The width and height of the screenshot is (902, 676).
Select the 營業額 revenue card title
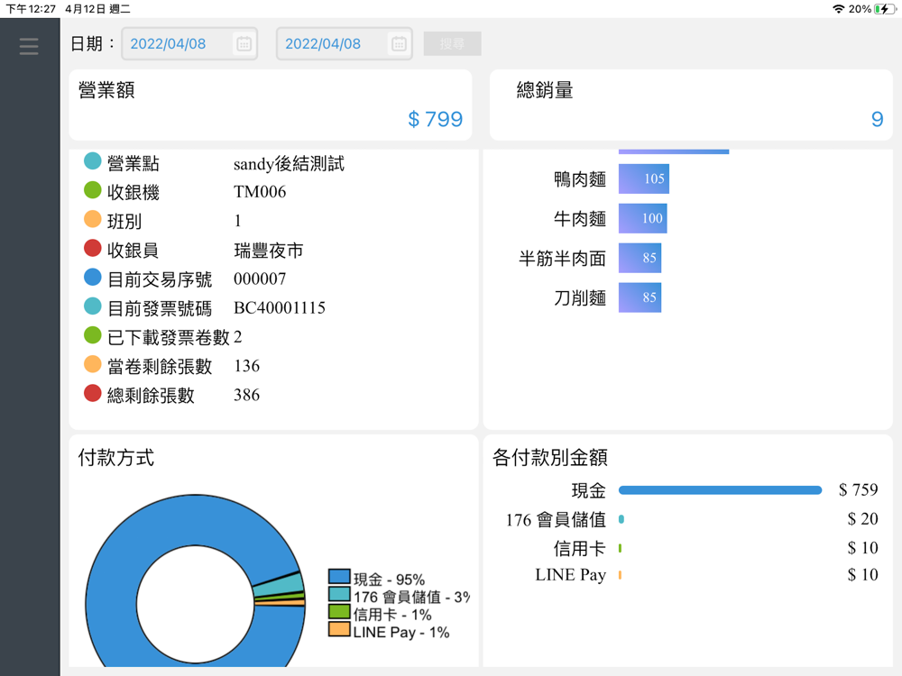point(106,90)
